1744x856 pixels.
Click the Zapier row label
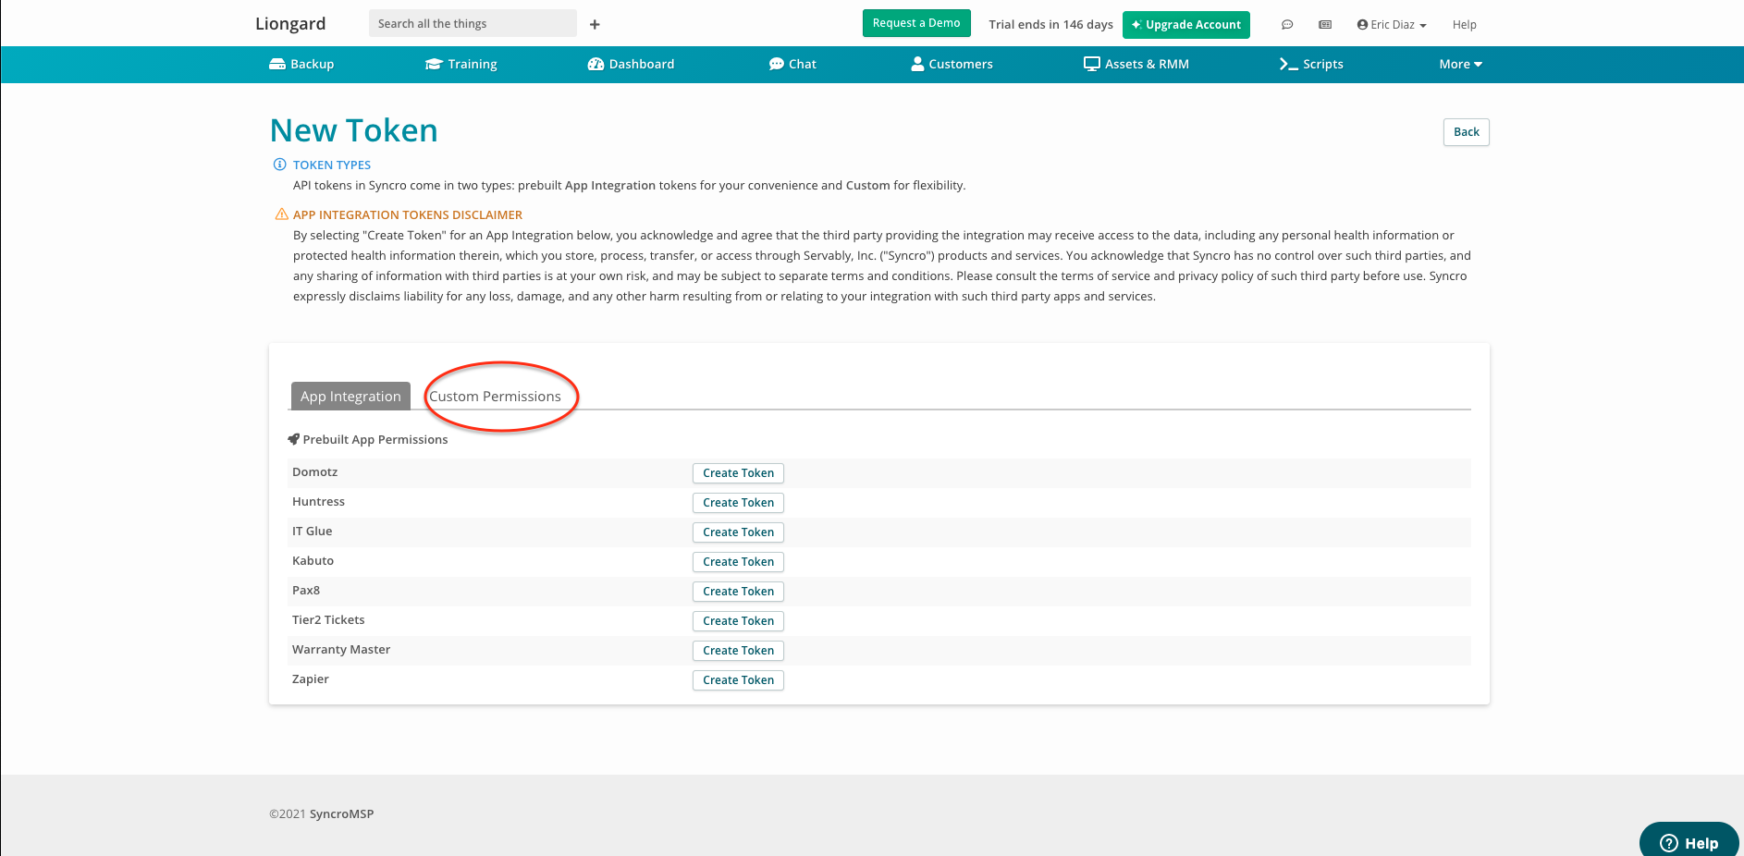(311, 679)
